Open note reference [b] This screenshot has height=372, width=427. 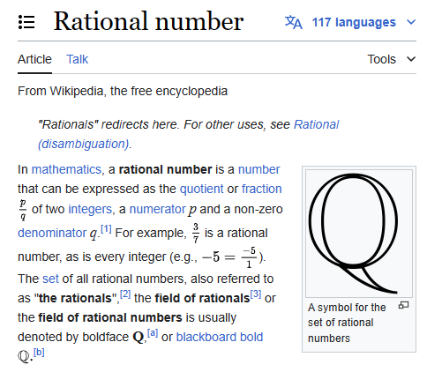(x=39, y=353)
